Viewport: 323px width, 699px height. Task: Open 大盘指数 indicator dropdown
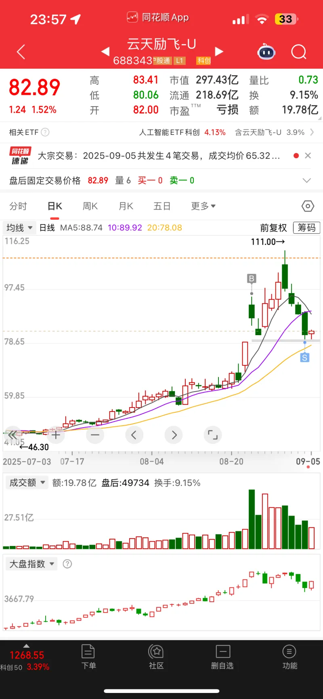(x=32, y=564)
